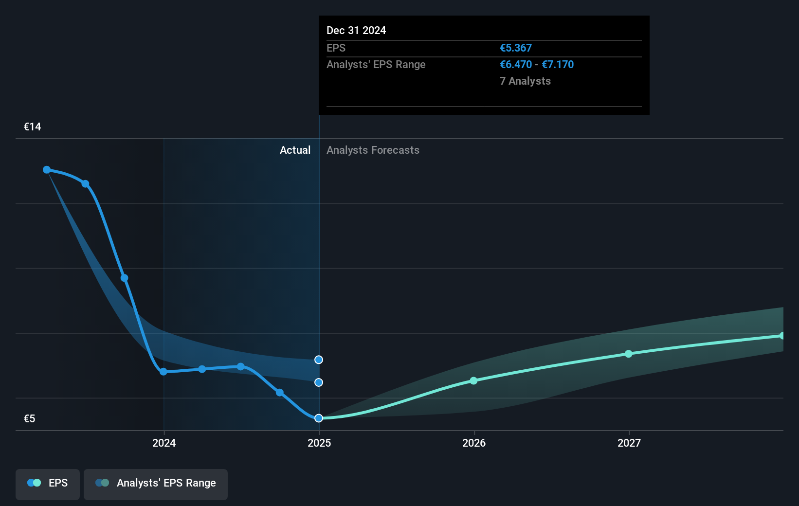Click the €14 y-axis label

point(33,127)
